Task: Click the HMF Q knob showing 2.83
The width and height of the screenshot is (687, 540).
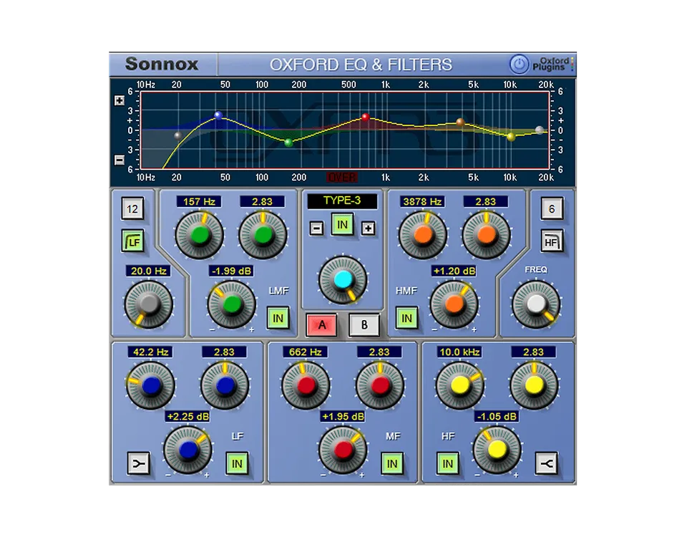Action: click(487, 235)
